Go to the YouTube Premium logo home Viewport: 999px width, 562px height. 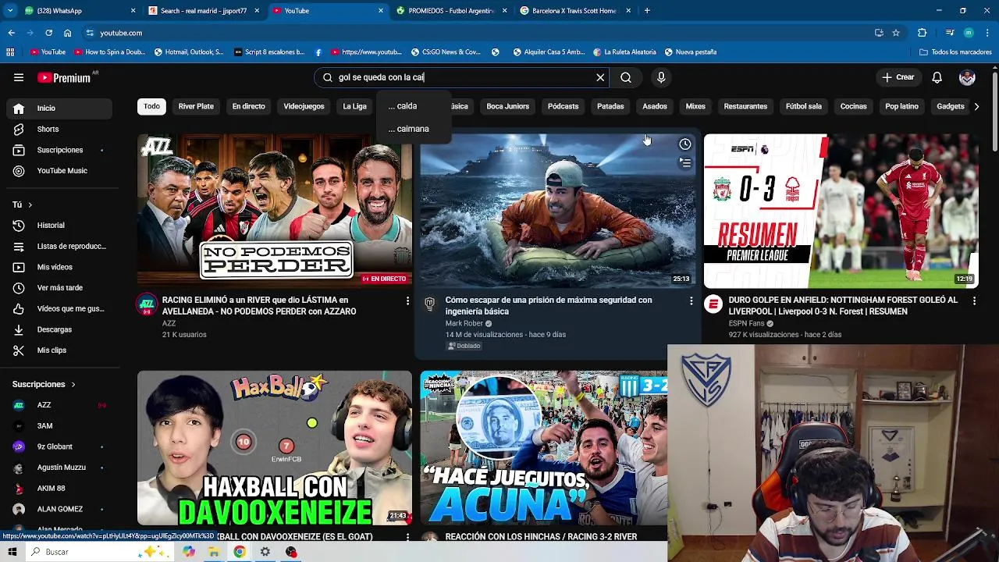pyautogui.click(x=64, y=77)
